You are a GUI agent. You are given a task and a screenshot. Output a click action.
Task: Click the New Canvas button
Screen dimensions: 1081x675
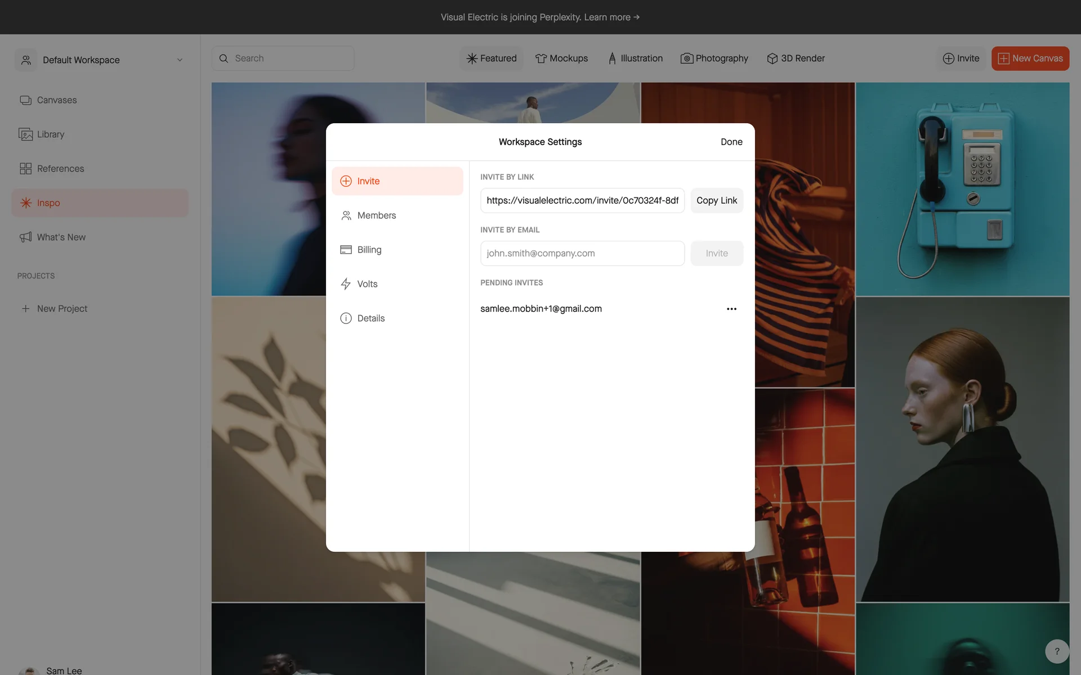tap(1030, 58)
